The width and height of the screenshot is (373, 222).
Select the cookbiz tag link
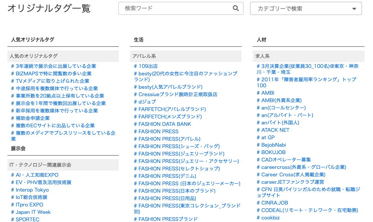click(270, 218)
